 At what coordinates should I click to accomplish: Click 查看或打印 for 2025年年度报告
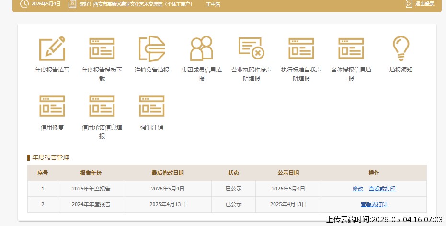(382, 189)
